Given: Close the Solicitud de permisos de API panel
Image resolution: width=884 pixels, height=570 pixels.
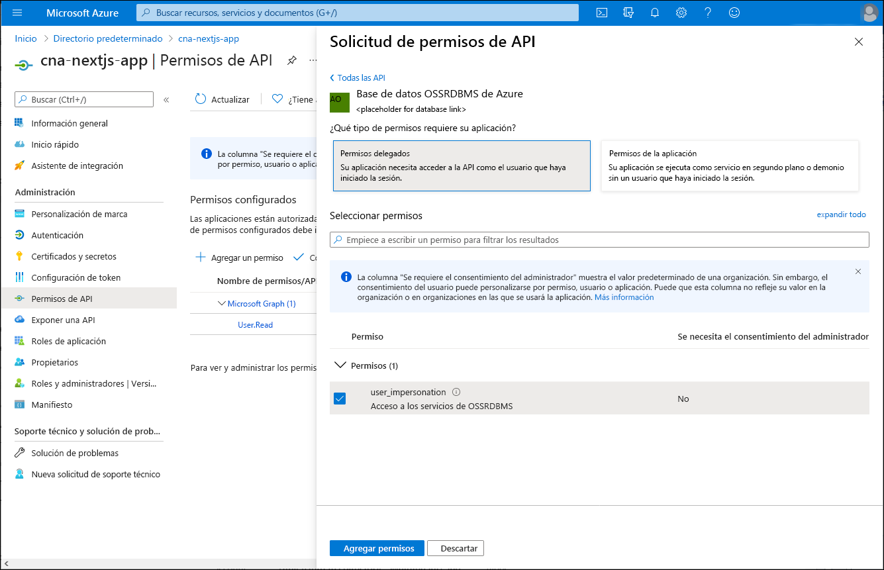Looking at the screenshot, I should pyautogui.click(x=859, y=42).
